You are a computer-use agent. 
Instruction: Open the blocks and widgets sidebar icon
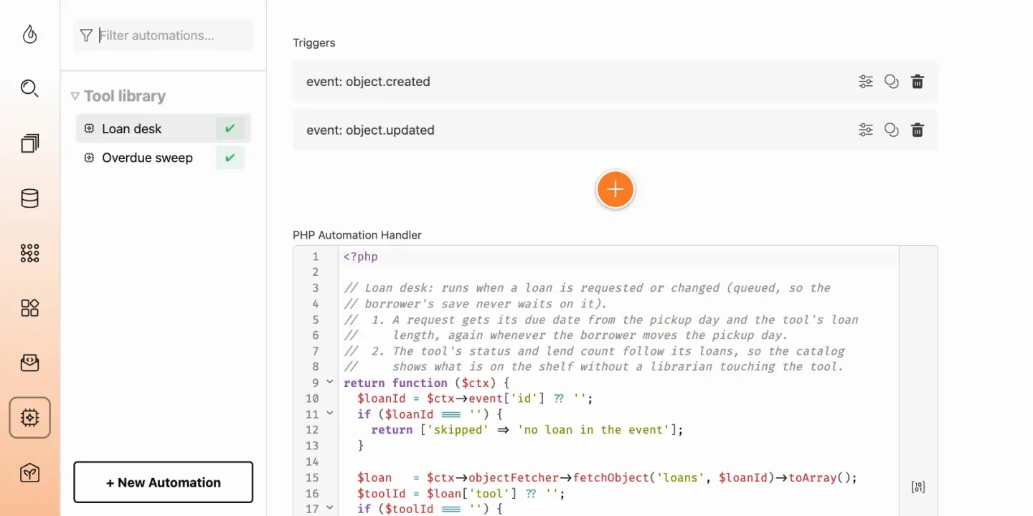[29, 308]
